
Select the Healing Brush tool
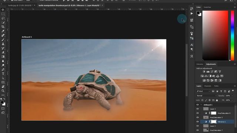coord(3,35)
